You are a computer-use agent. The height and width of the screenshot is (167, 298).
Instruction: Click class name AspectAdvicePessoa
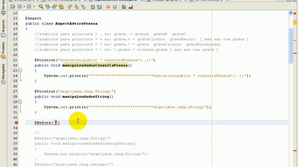pos(76,24)
